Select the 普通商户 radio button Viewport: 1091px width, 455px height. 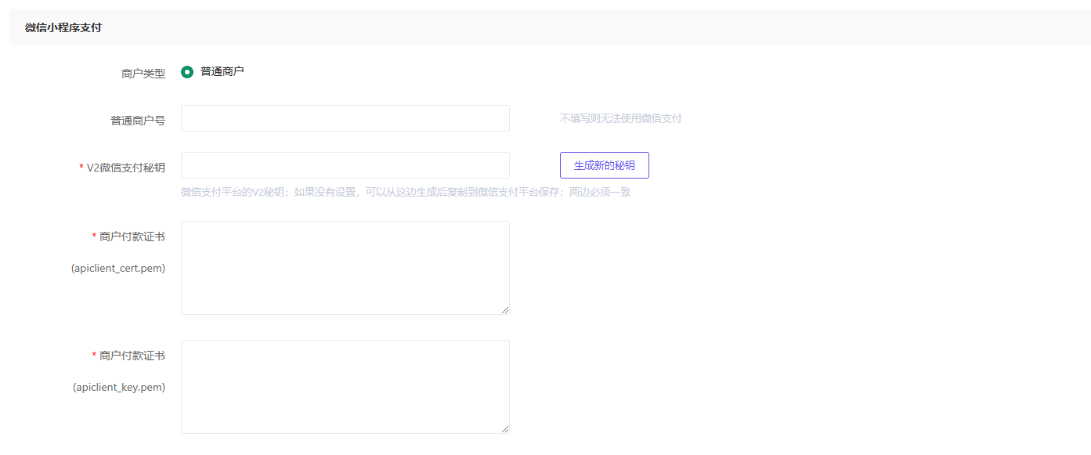pyautogui.click(x=187, y=72)
